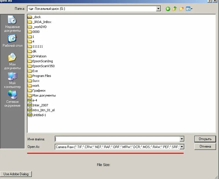Select the 0000 folder
The image size is (219, 179).
pyautogui.click(x=34, y=32)
